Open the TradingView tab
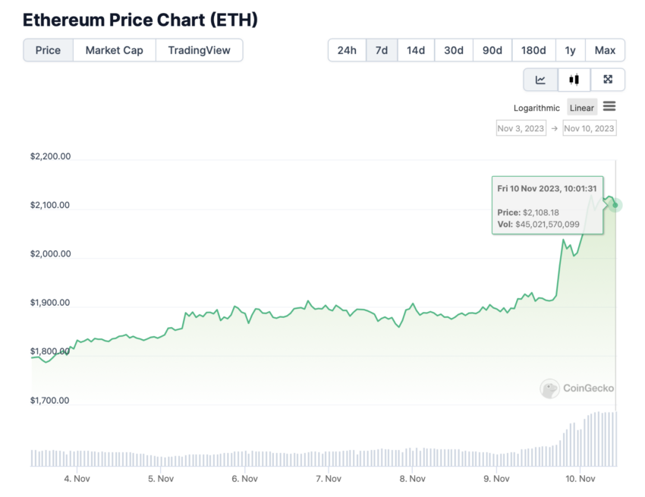The height and width of the screenshot is (497, 645). 199,50
